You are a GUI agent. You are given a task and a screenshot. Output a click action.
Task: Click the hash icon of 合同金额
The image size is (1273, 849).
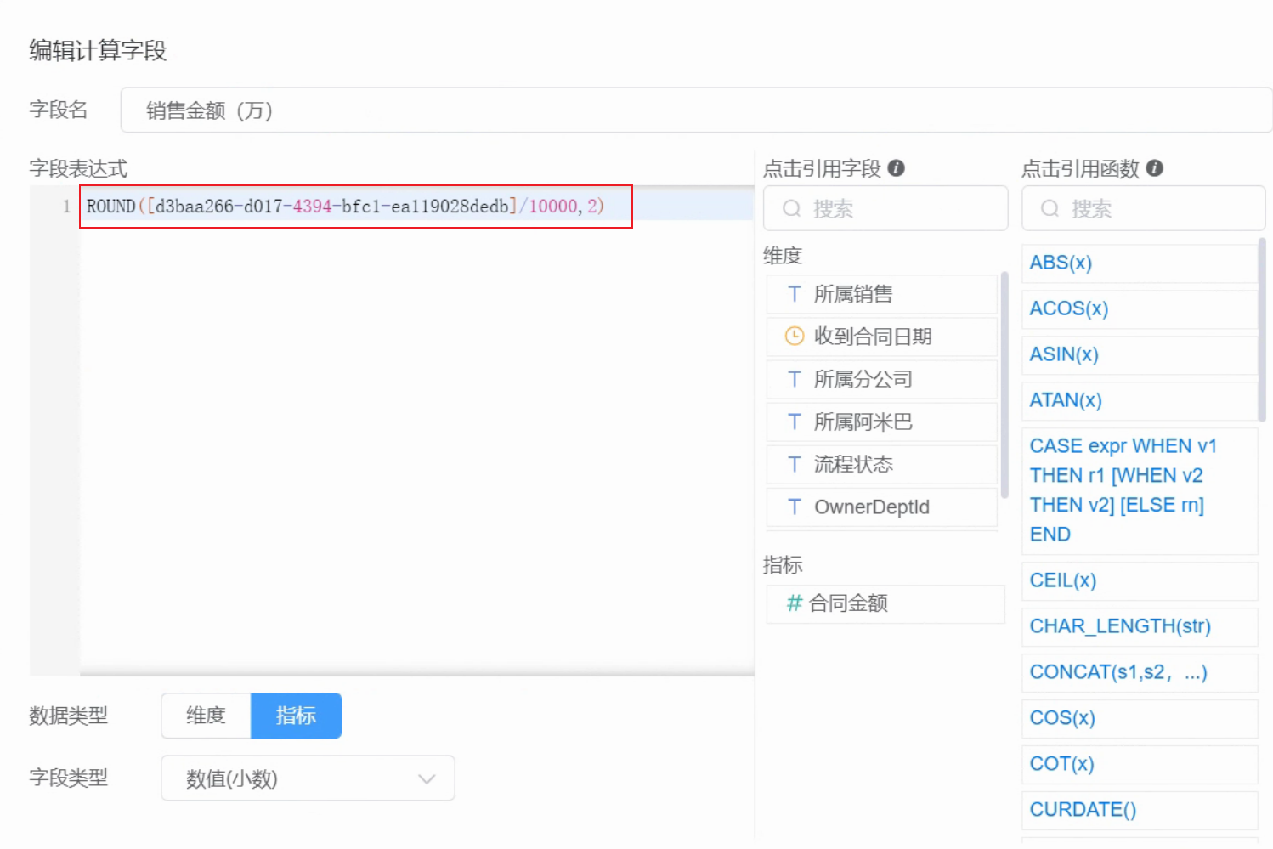[x=795, y=603]
